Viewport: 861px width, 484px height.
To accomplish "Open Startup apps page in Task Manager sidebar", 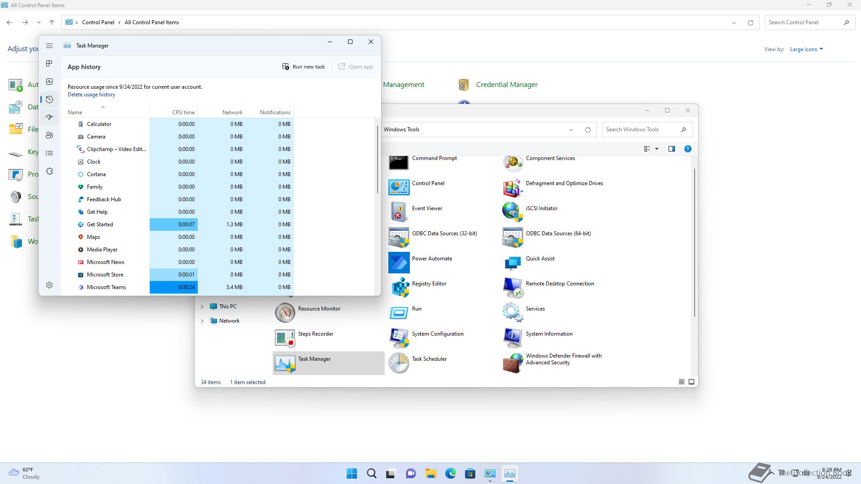I will (49, 117).
